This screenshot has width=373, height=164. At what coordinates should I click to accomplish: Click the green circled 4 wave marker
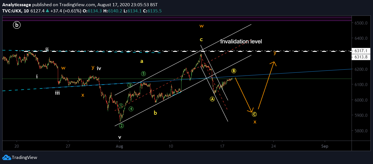coord(131,109)
